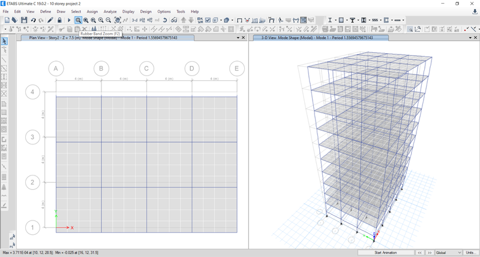
Task: Select the Draw Walls tool
Action: coord(4,140)
